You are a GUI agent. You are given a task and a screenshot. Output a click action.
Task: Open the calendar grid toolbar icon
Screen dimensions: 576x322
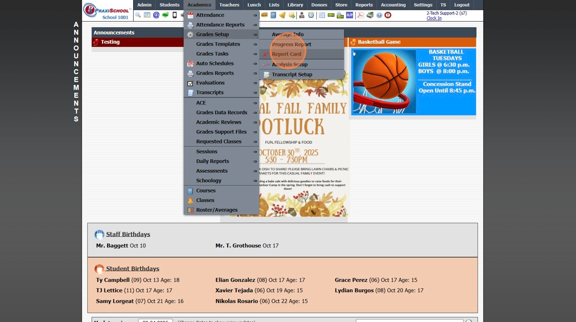pos(147,15)
